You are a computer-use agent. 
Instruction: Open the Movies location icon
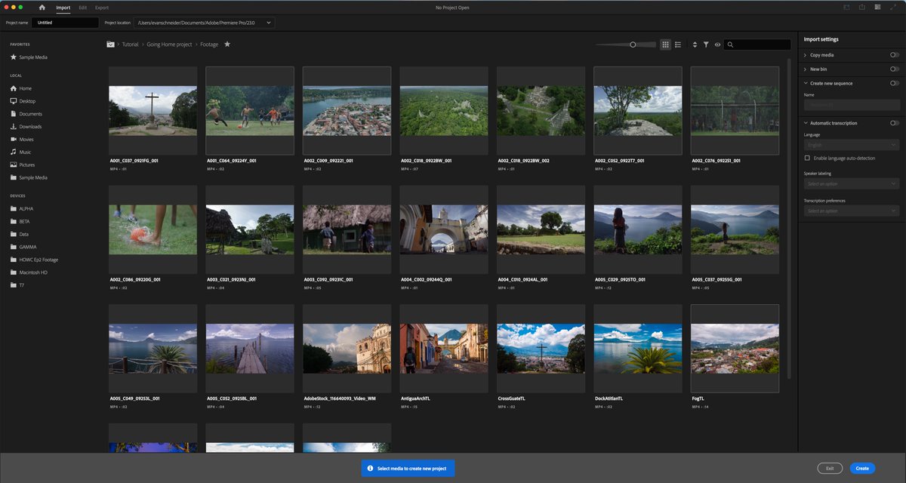click(x=14, y=140)
